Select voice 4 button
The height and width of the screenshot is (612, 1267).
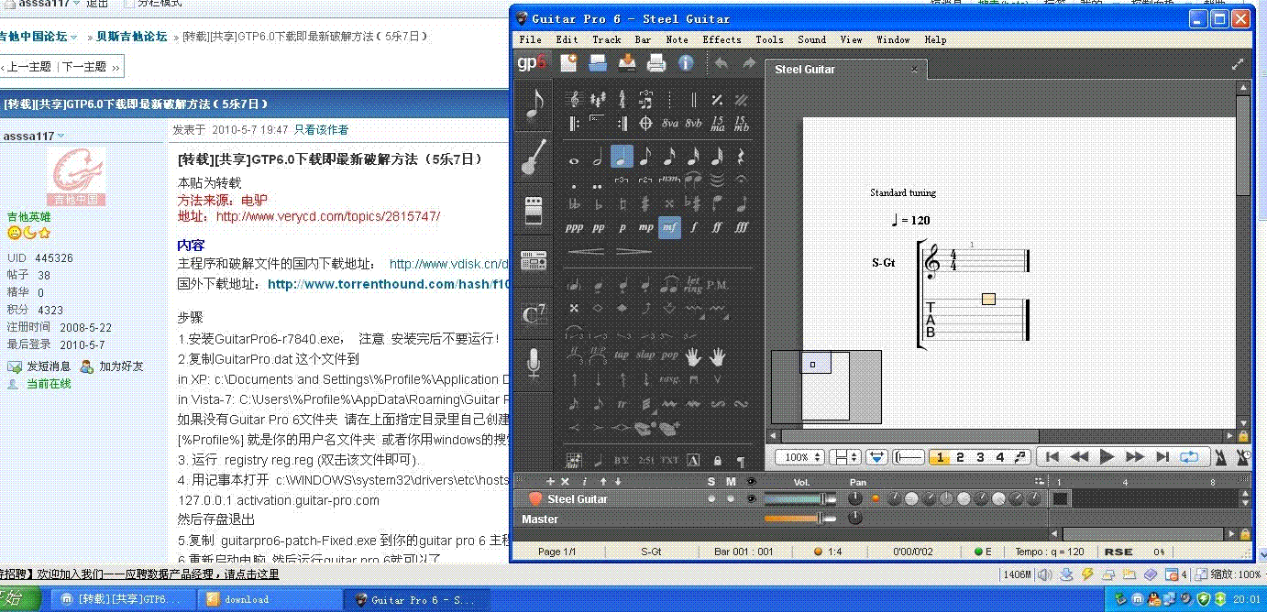[x=1000, y=457]
